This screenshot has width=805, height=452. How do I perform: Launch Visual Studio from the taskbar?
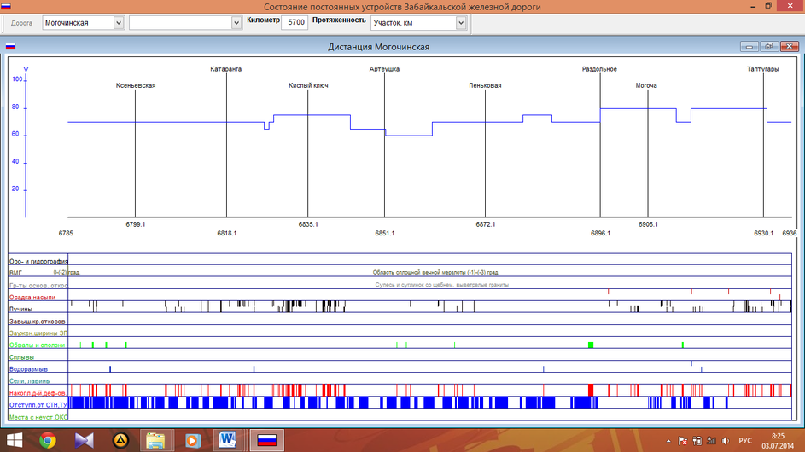coord(84,440)
